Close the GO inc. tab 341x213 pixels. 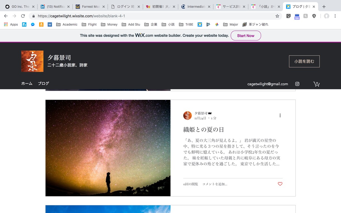click(x=33, y=7)
